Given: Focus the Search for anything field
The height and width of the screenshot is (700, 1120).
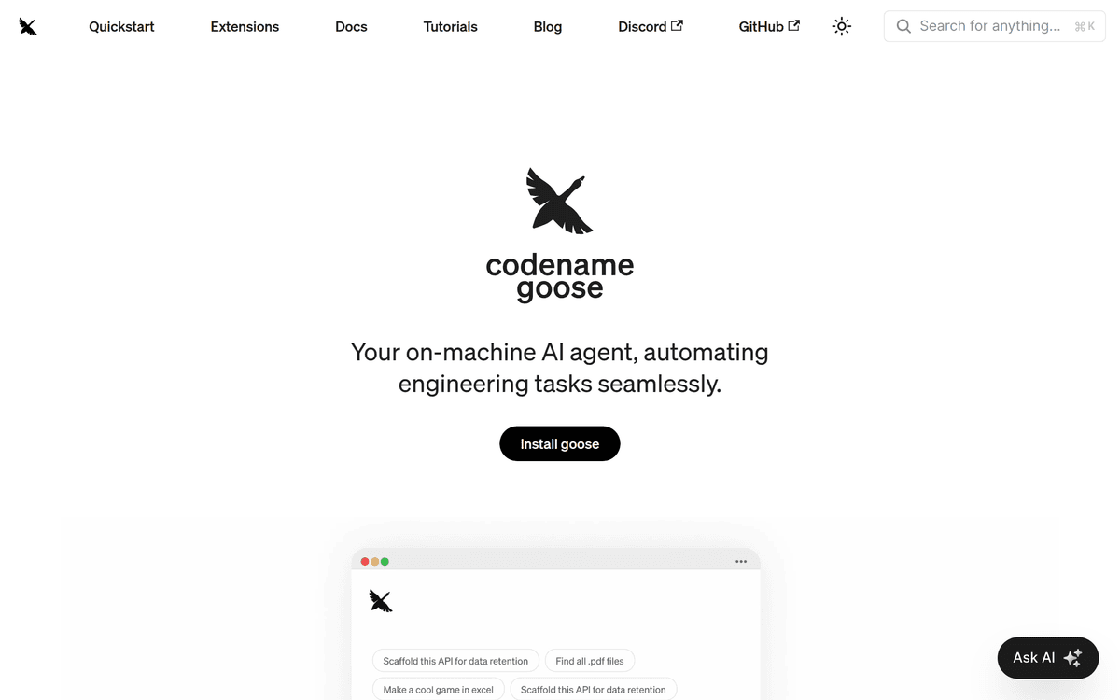Looking at the screenshot, I should (989, 27).
